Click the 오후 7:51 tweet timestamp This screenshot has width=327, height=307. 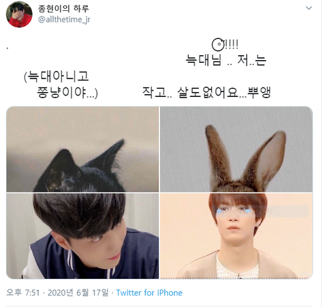point(23,293)
